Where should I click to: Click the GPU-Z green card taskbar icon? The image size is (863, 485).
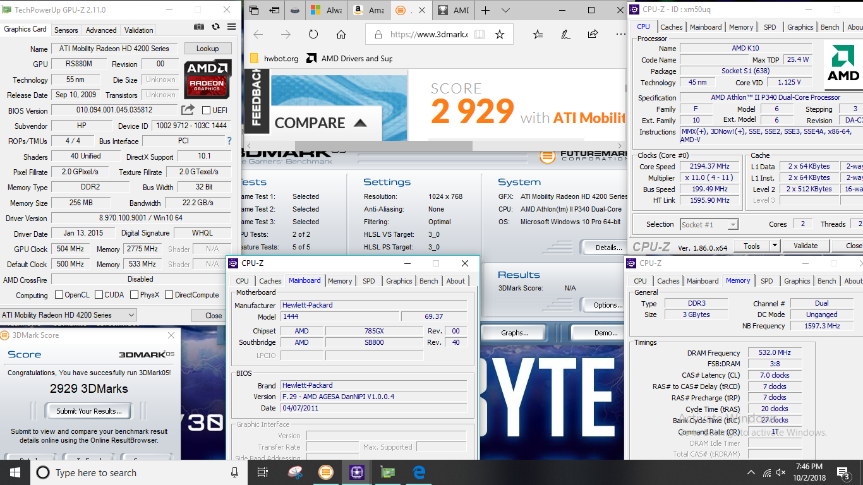(x=387, y=472)
